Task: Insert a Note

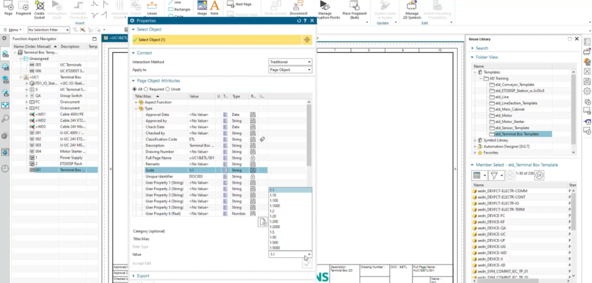Action: tap(214, 7)
